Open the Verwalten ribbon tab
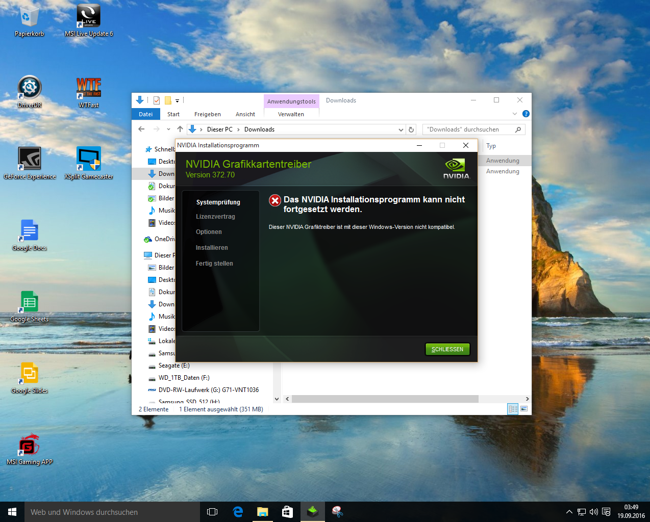 [291, 114]
